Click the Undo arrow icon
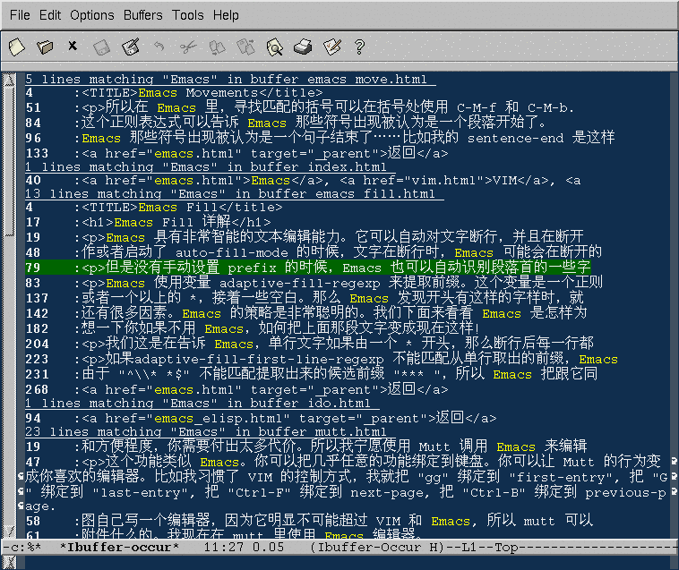The image size is (679, 570). point(159,46)
